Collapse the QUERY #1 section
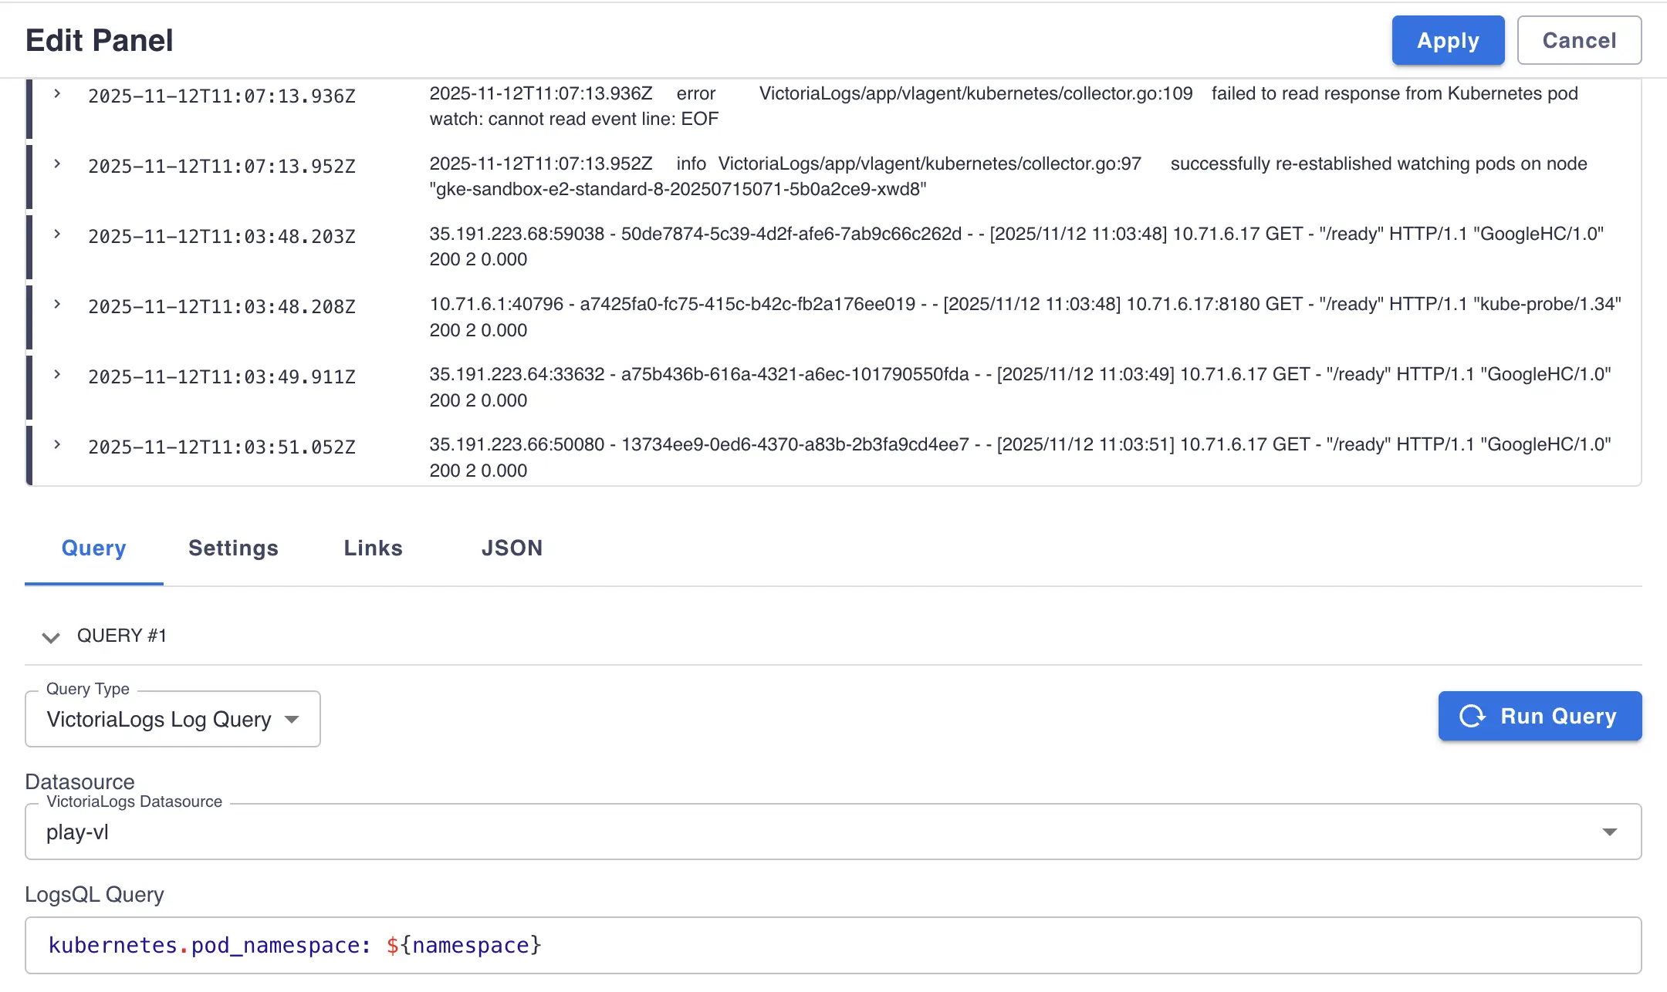The width and height of the screenshot is (1667, 992). [x=50, y=637]
